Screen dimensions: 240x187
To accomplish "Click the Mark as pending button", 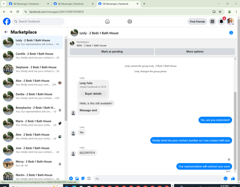I will pos(112,52).
